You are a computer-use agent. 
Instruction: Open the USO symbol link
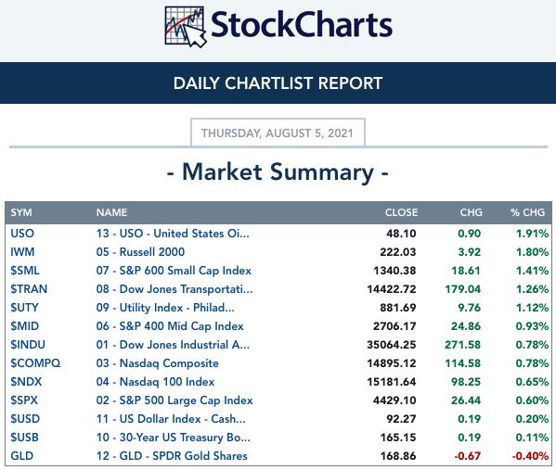(x=22, y=234)
